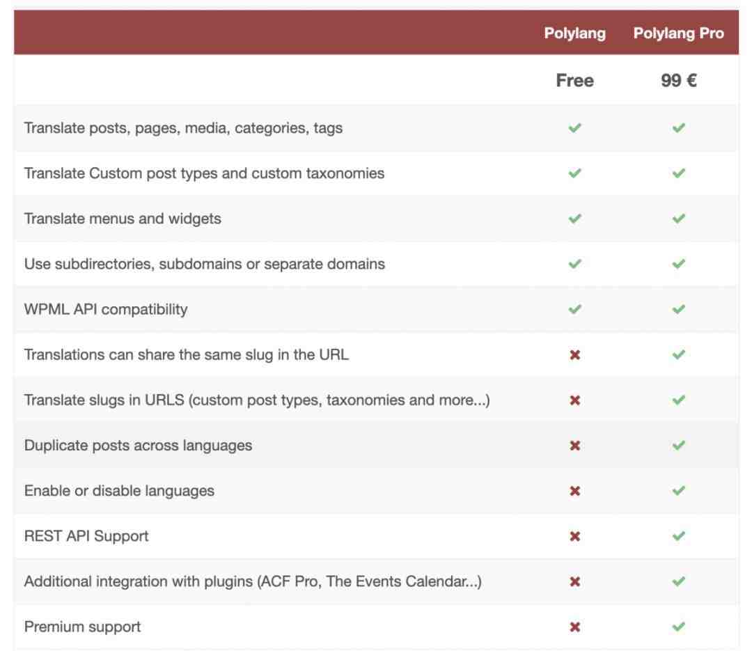Screen dimensions: 752x651
Task: Click Polylang Pro checkmark for Premium support
Action: coord(678,627)
